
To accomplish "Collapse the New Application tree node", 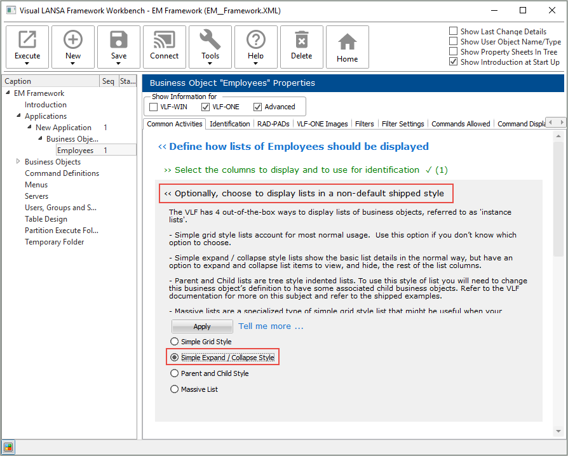I will [29, 127].
